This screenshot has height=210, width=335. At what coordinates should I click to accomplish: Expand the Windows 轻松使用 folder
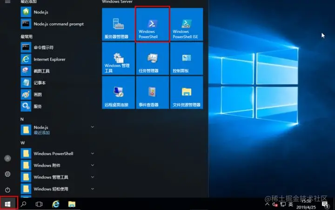click(x=58, y=189)
